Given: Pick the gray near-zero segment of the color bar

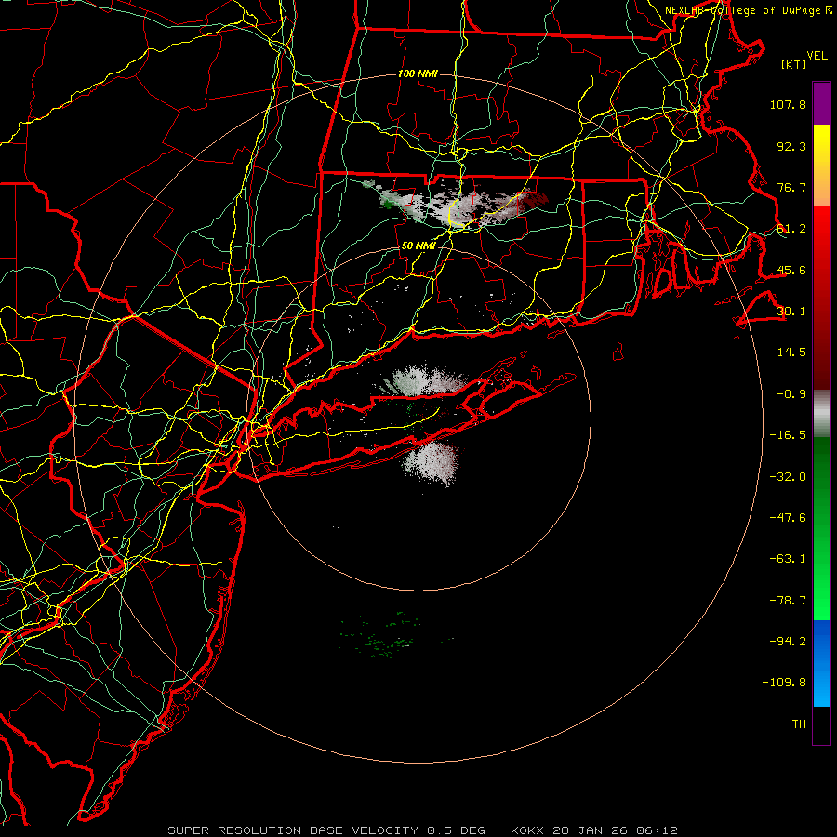Looking at the screenshot, I should tap(821, 414).
